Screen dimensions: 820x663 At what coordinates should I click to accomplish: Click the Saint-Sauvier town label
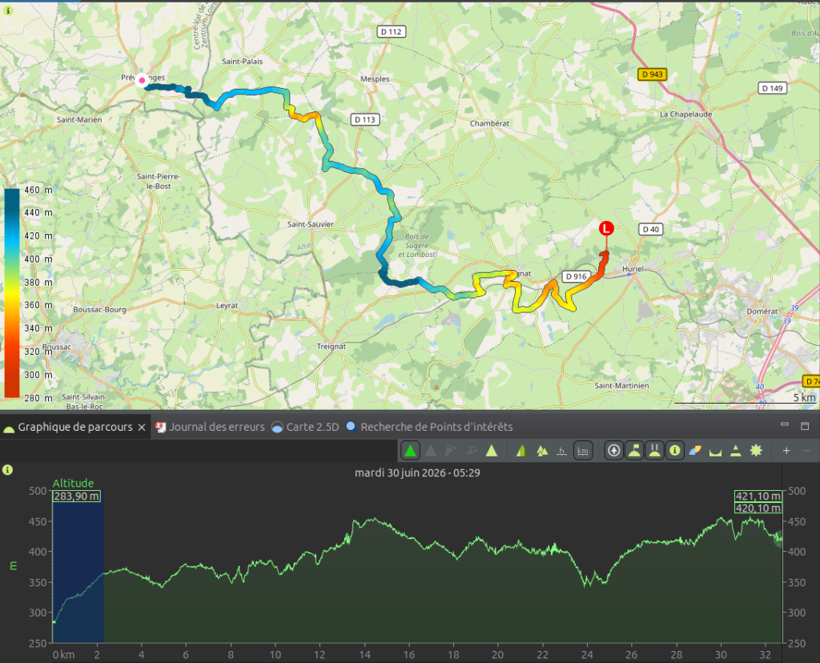pos(310,223)
